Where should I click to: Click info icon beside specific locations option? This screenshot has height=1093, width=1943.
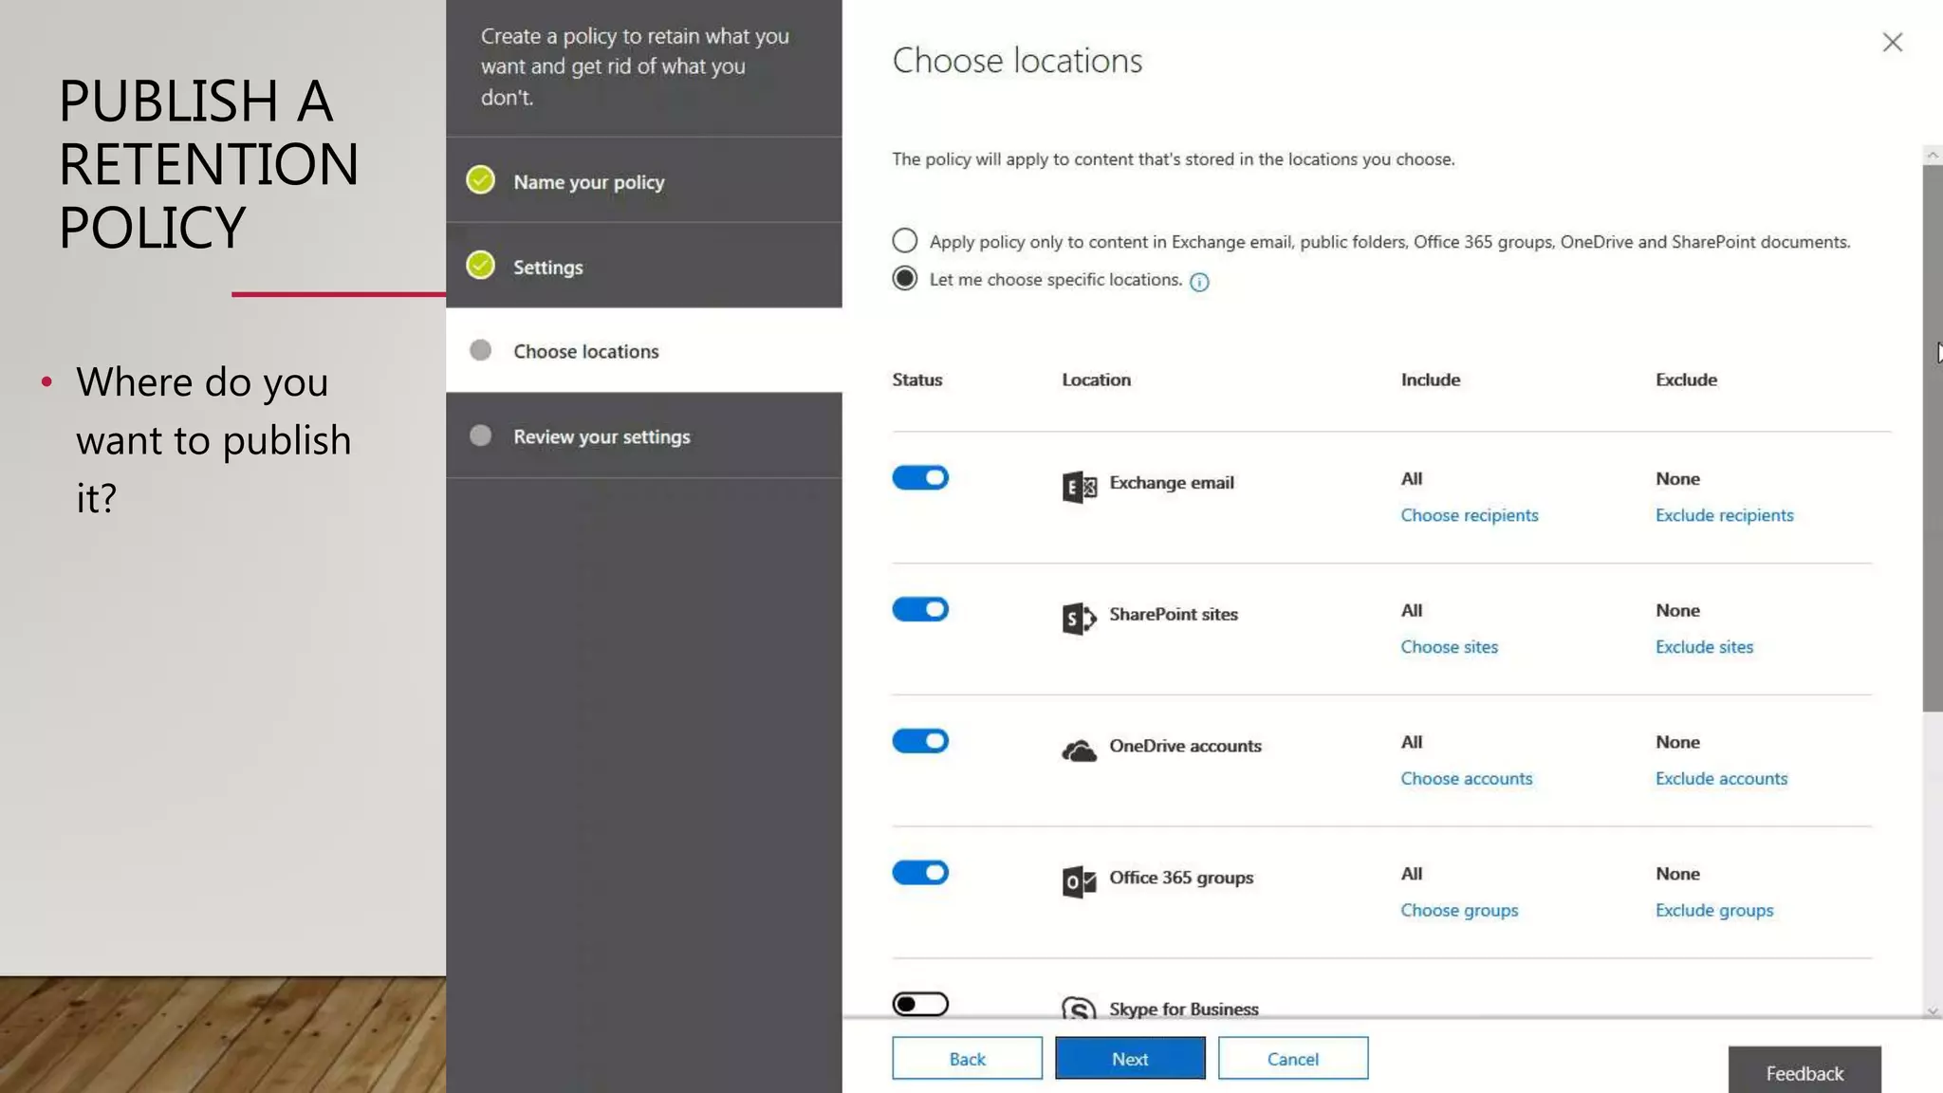(1199, 282)
